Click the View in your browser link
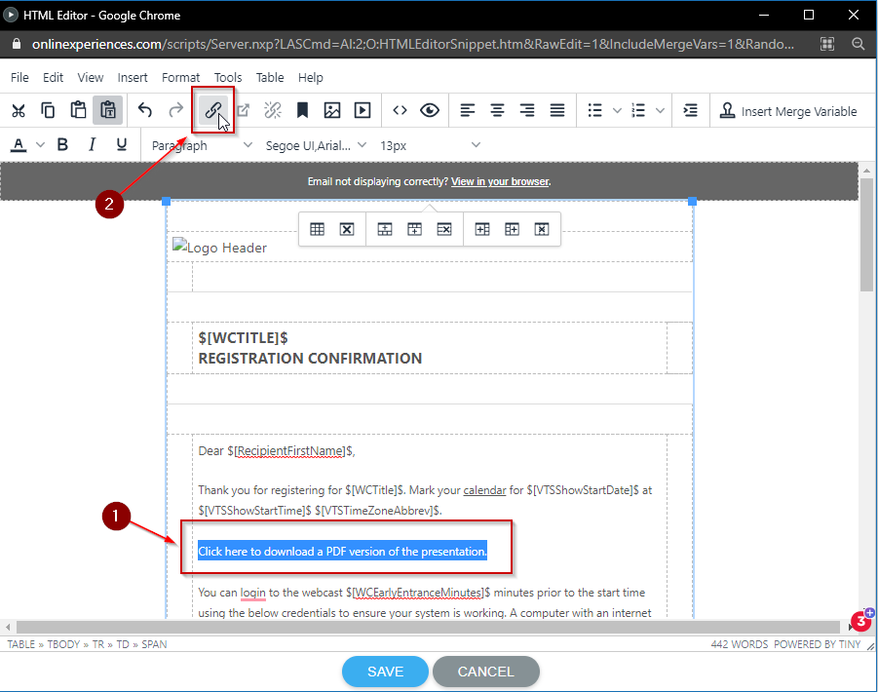 [x=500, y=181]
